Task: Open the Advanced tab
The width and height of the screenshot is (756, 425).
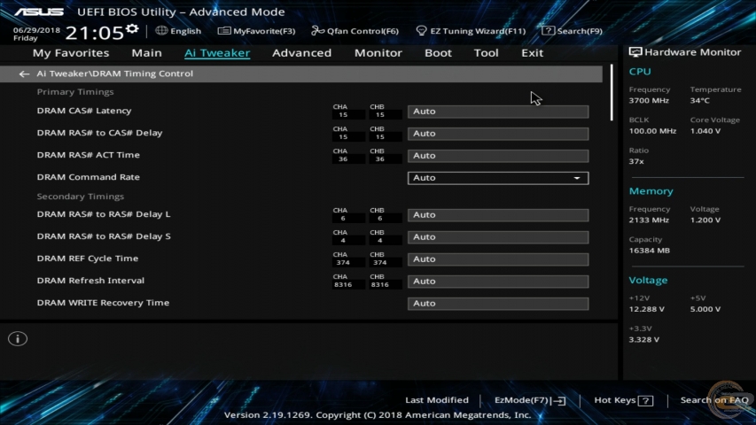Action: click(302, 53)
